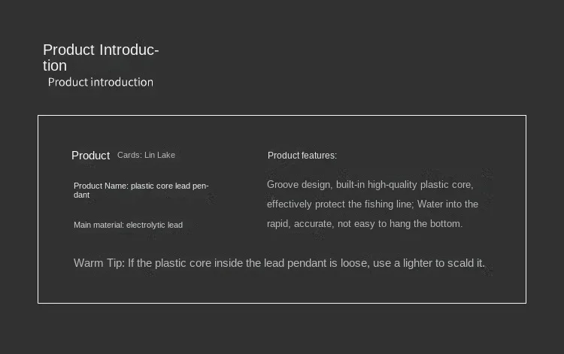The height and width of the screenshot is (354, 564).
Task: Click the words "Lin Lake" brand name
Action: 159,155
